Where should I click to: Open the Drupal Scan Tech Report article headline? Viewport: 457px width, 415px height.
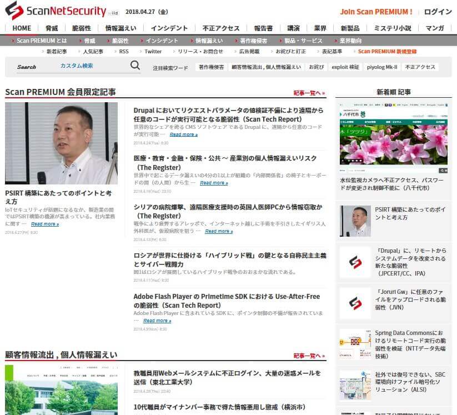click(229, 114)
